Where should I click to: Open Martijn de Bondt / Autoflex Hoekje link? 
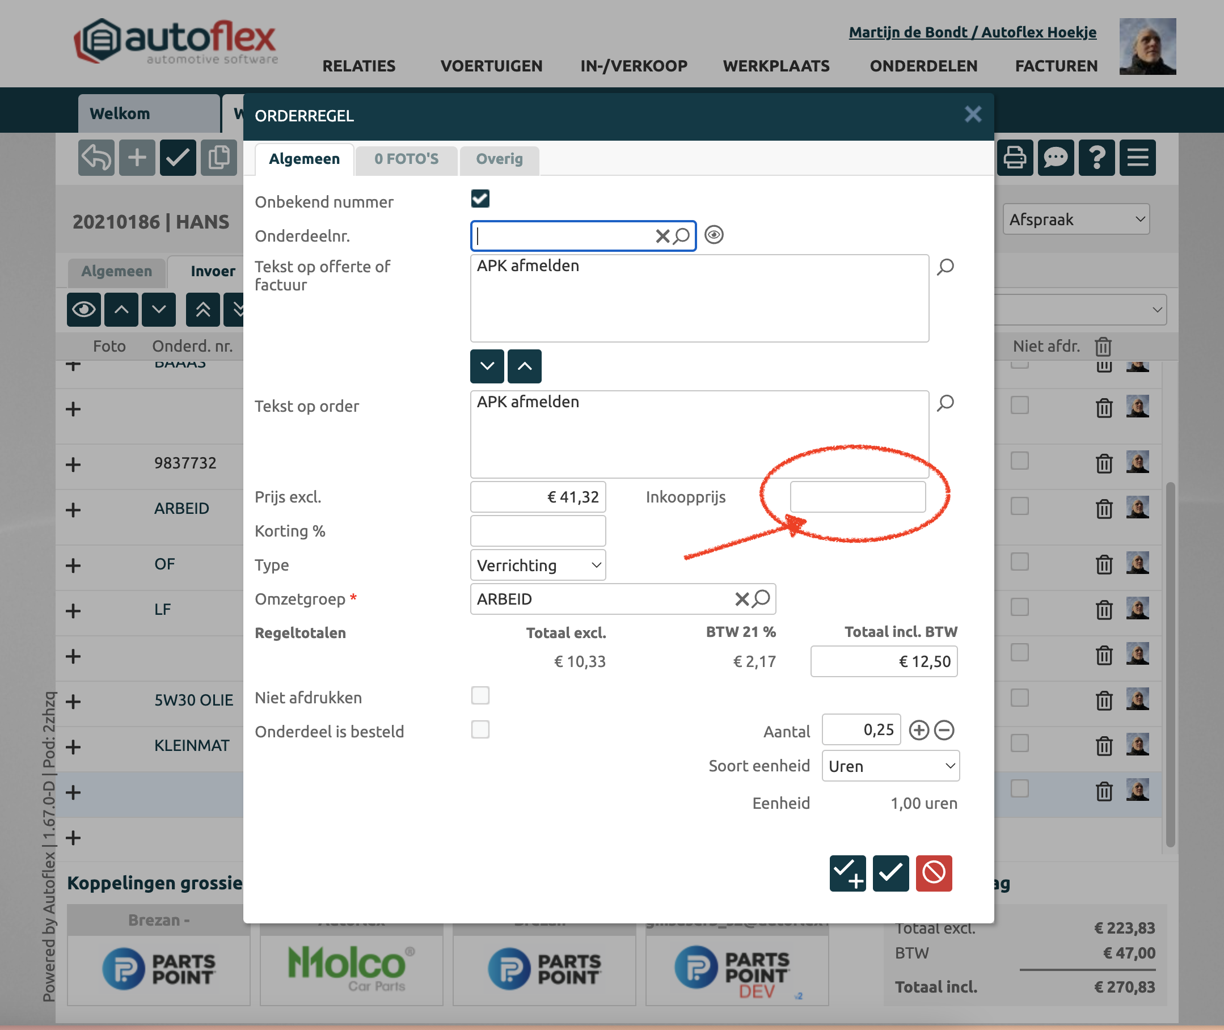[972, 32]
